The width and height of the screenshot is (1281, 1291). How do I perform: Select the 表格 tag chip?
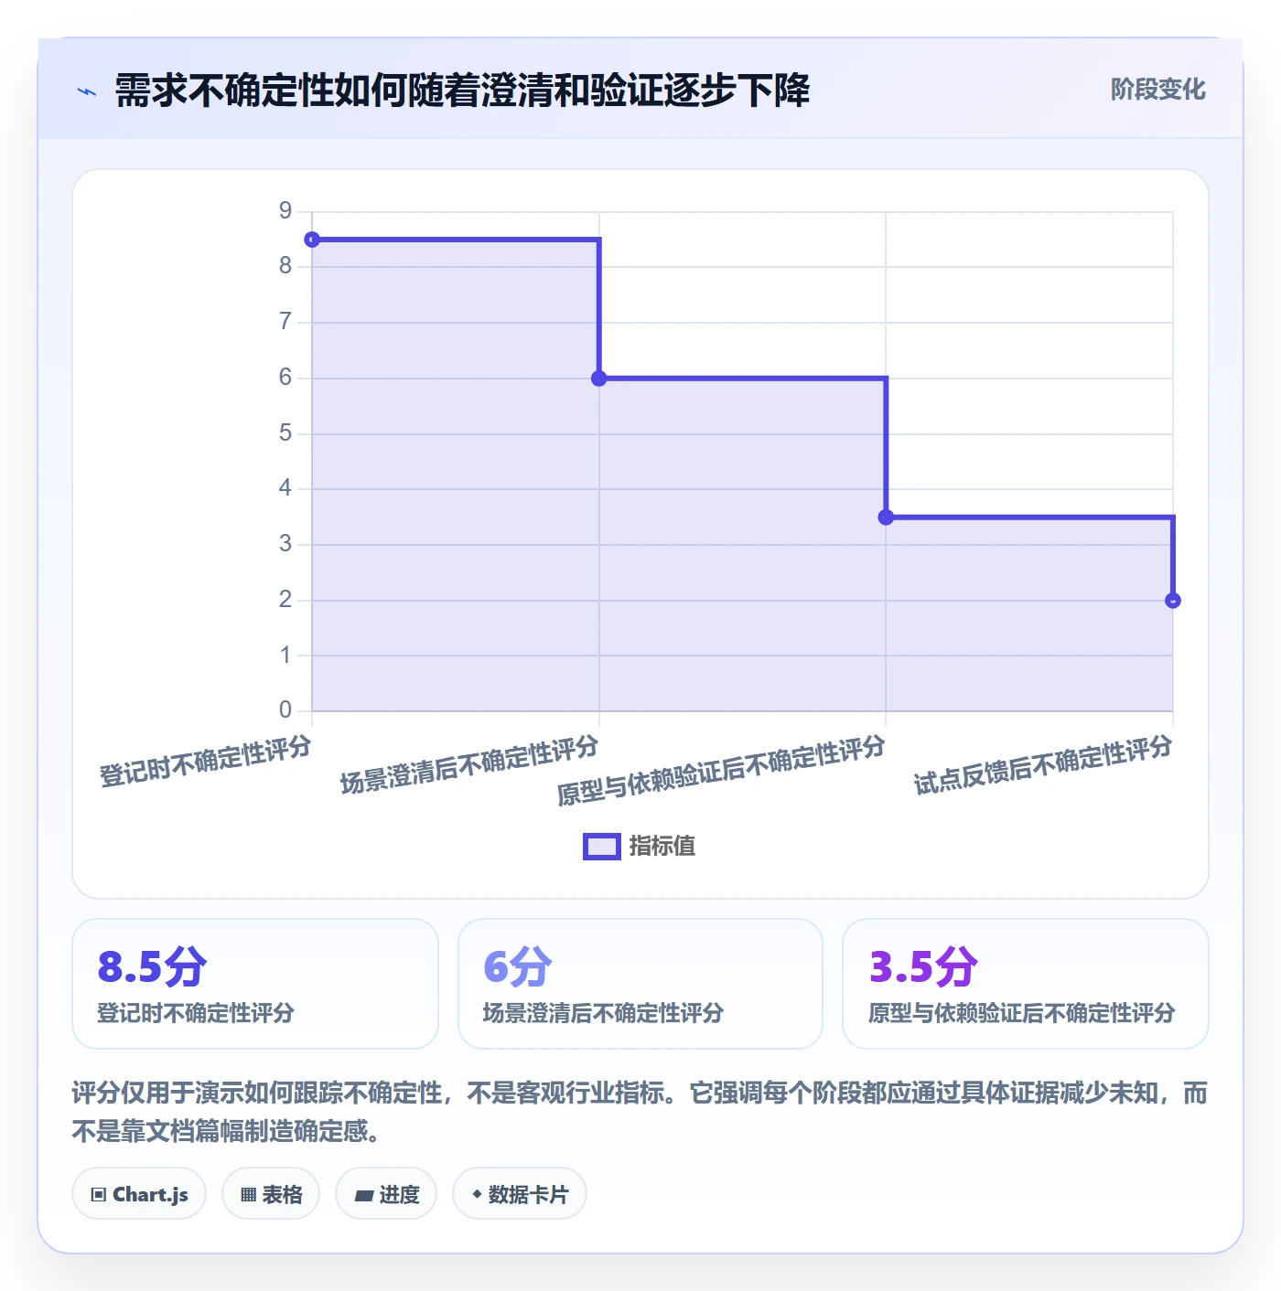271,1194
